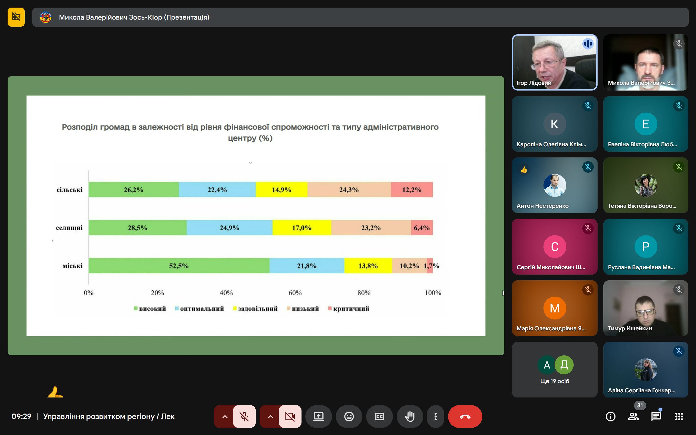Viewport: 696px width, 435px height.
Task: Show the participants list panel
Action: (x=633, y=416)
